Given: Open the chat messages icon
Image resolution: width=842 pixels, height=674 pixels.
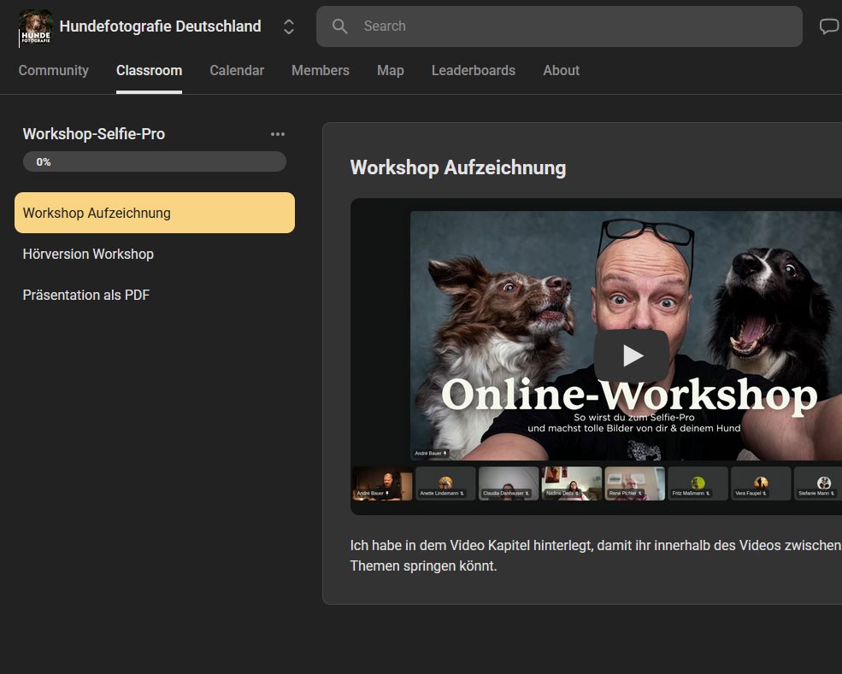Looking at the screenshot, I should 828,26.
